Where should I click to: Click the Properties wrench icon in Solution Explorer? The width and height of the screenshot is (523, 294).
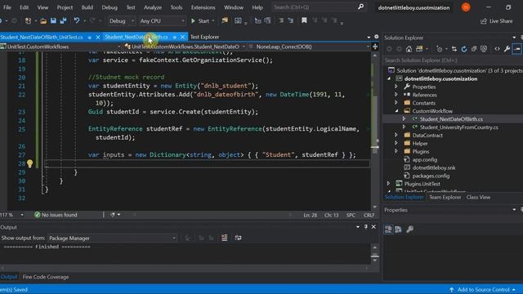(507, 49)
